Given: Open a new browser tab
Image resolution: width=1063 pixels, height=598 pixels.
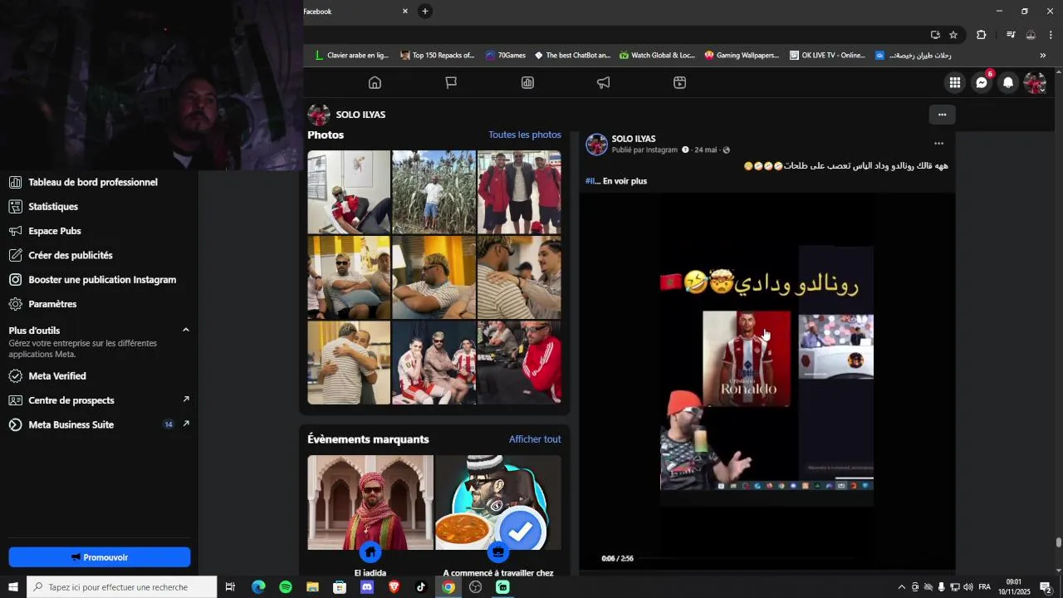Looking at the screenshot, I should click(x=425, y=12).
